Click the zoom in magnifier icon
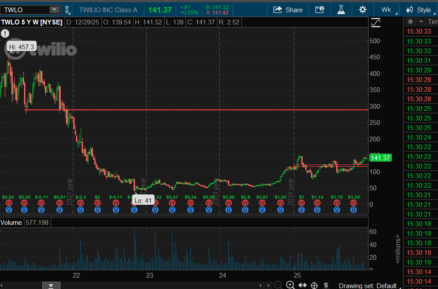This screenshot has width=438, height=289. pyautogui.click(x=290, y=285)
